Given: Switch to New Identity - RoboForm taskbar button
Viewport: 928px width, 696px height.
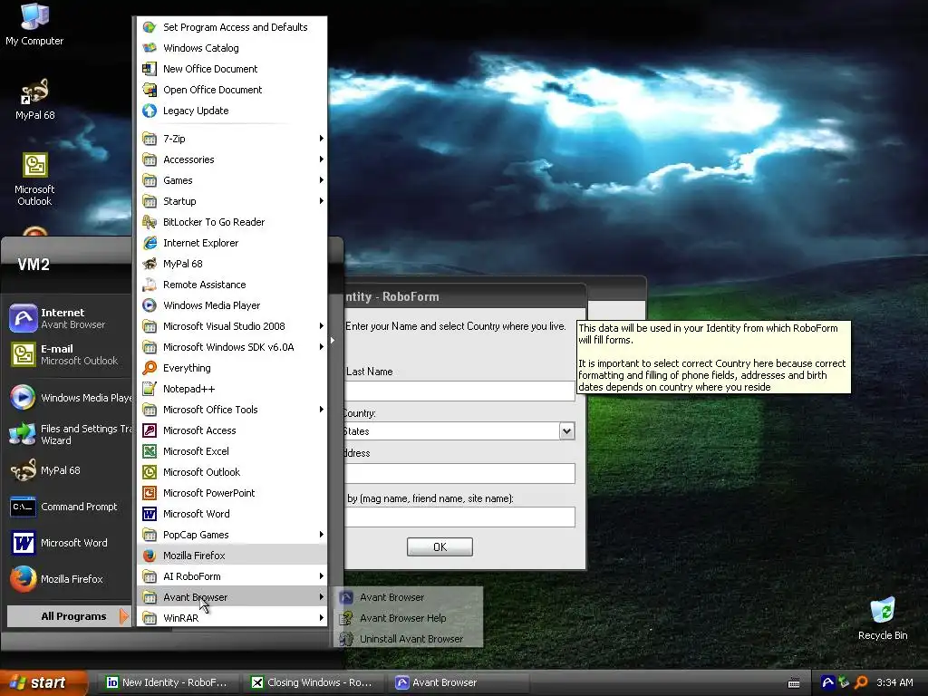Looking at the screenshot, I should (x=169, y=682).
